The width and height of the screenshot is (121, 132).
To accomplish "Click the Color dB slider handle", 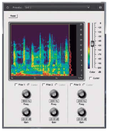I will click(92, 43).
